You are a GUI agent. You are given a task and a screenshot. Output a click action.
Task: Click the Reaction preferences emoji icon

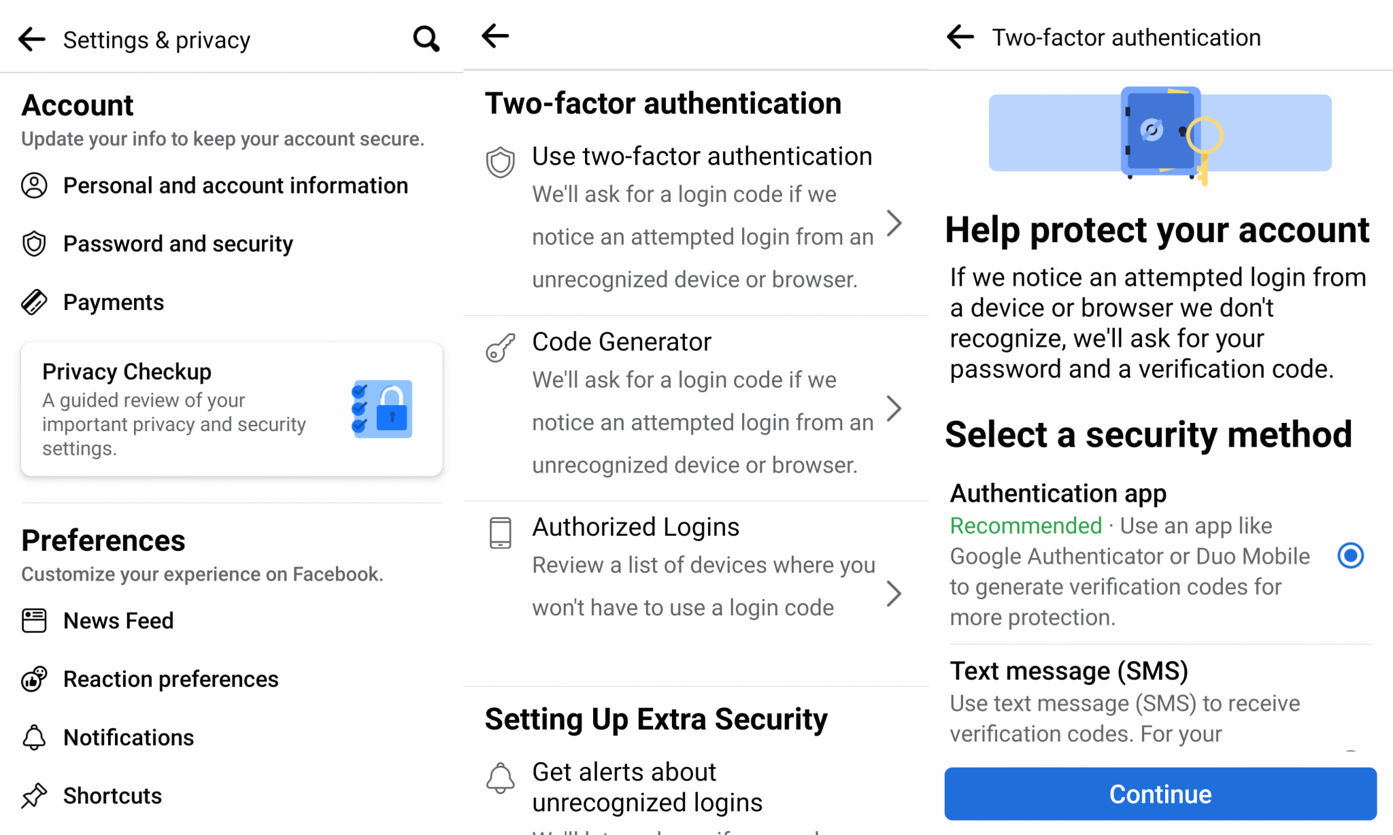click(x=35, y=678)
